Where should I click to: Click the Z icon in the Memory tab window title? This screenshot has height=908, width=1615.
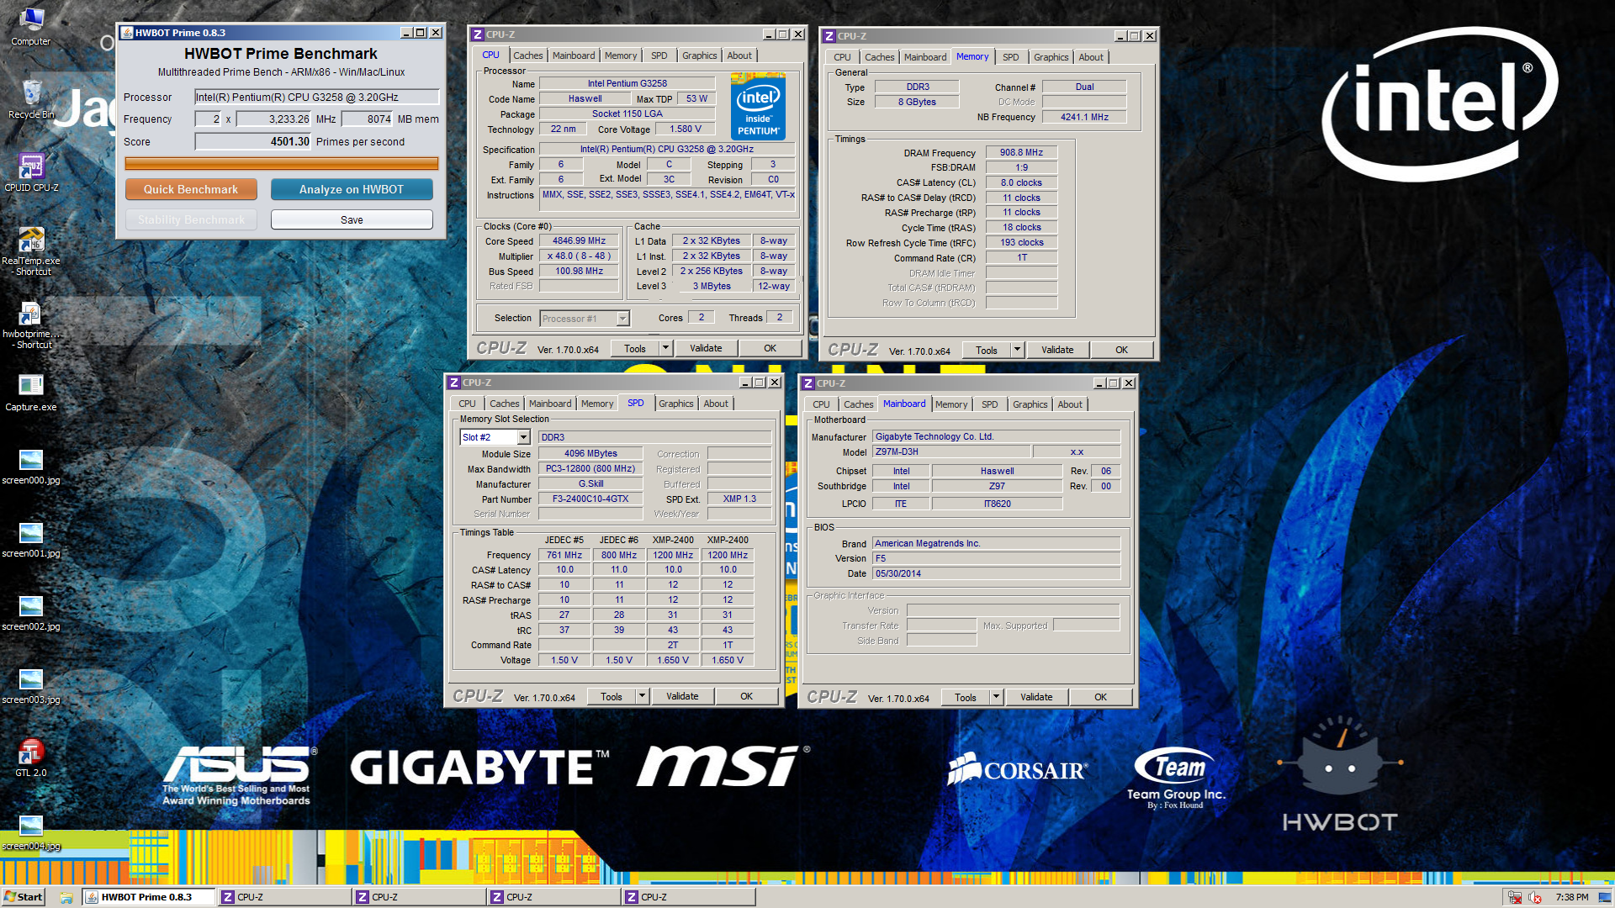click(x=829, y=36)
